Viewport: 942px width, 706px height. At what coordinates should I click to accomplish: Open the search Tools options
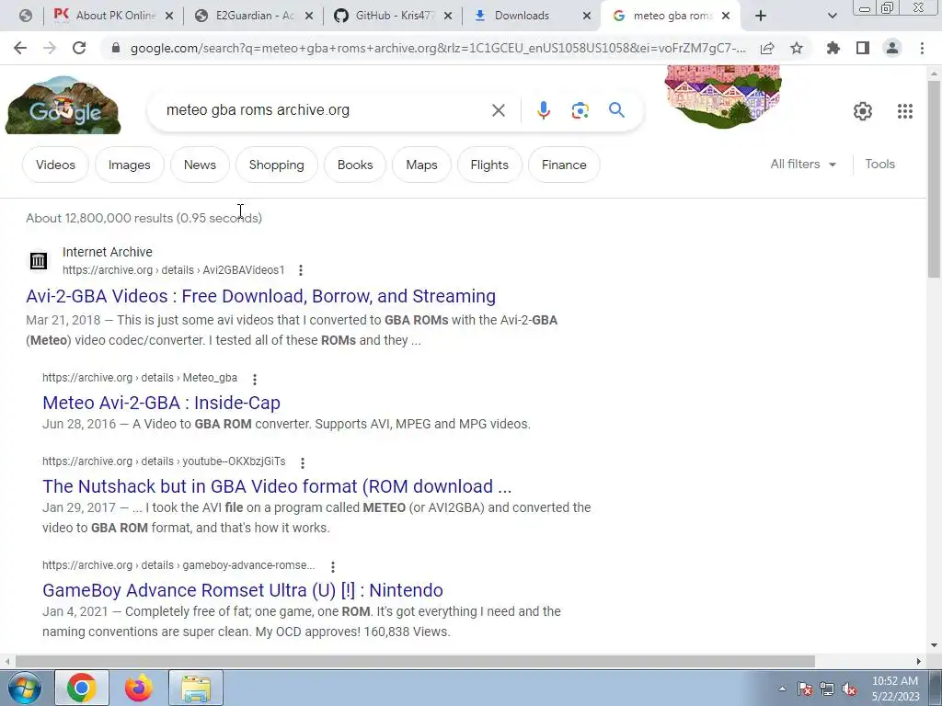click(x=879, y=164)
